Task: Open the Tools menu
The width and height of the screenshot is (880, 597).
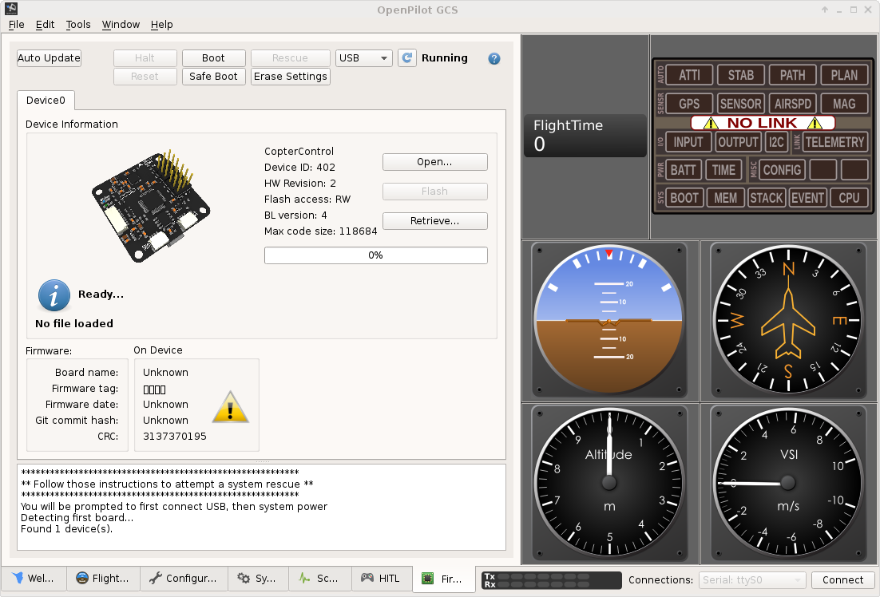Action: pyautogui.click(x=78, y=25)
